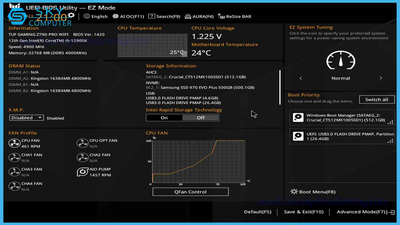Click the AI OC robot icon
400x225 pixels.
coord(115,16)
